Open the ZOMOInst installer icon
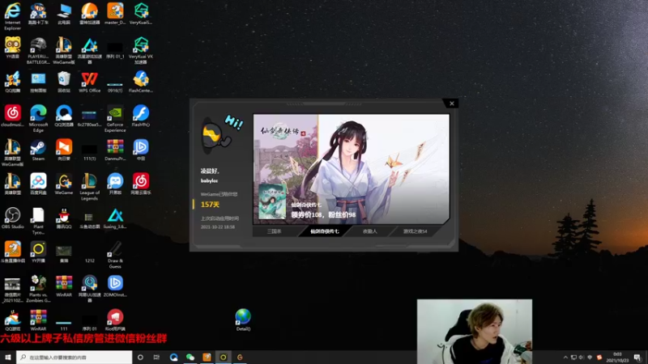The height and width of the screenshot is (364, 648). 115,286
